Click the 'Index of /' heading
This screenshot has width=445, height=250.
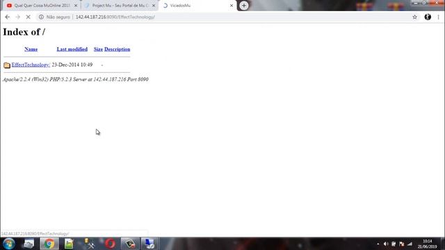point(24,32)
